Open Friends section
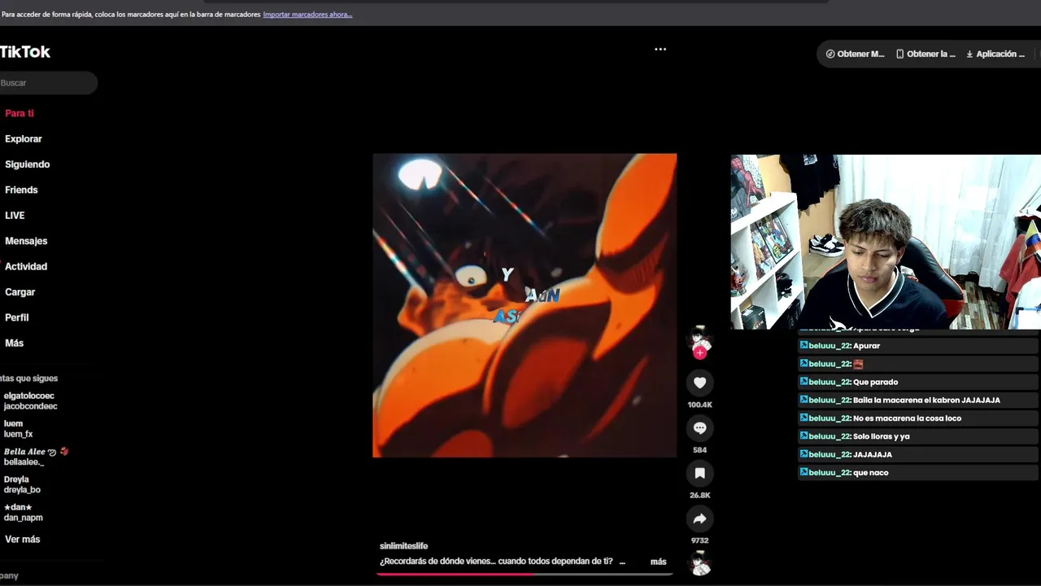 tap(21, 190)
